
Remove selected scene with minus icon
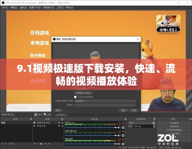click(x=5, y=144)
